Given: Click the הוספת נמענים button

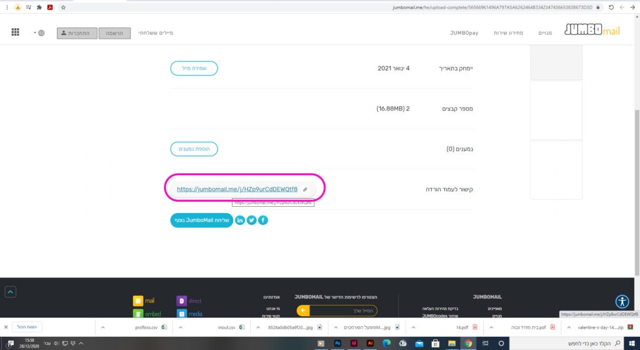Looking at the screenshot, I should click(x=194, y=149).
